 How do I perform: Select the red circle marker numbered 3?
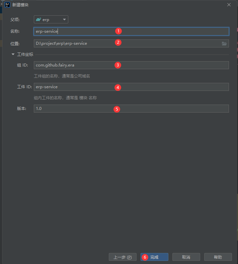point(117,65)
